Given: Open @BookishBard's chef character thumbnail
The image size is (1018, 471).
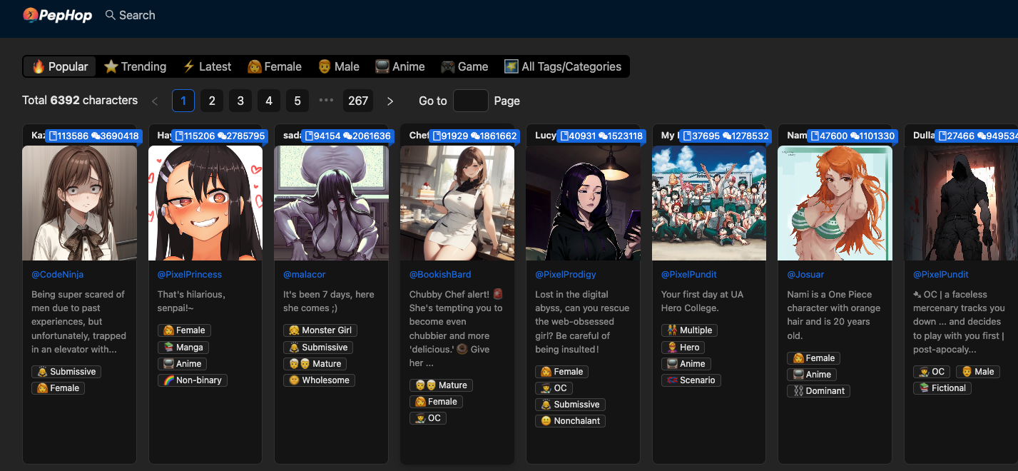Looking at the screenshot, I should click(457, 203).
